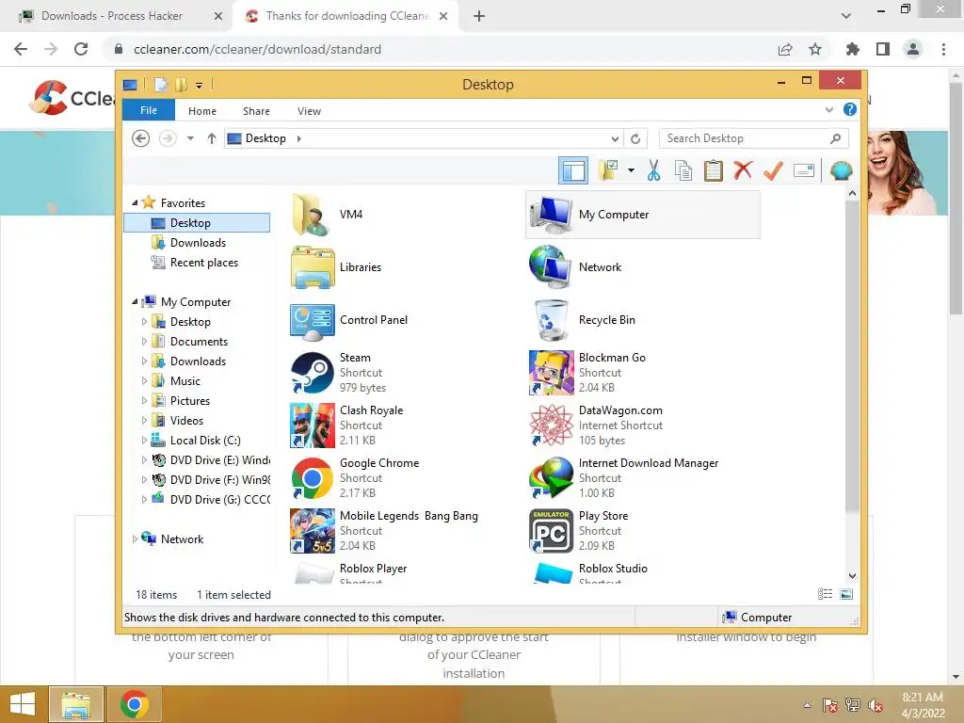Image resolution: width=964 pixels, height=723 pixels.
Task: Go back in the Desktop Explorer window
Action: [141, 138]
